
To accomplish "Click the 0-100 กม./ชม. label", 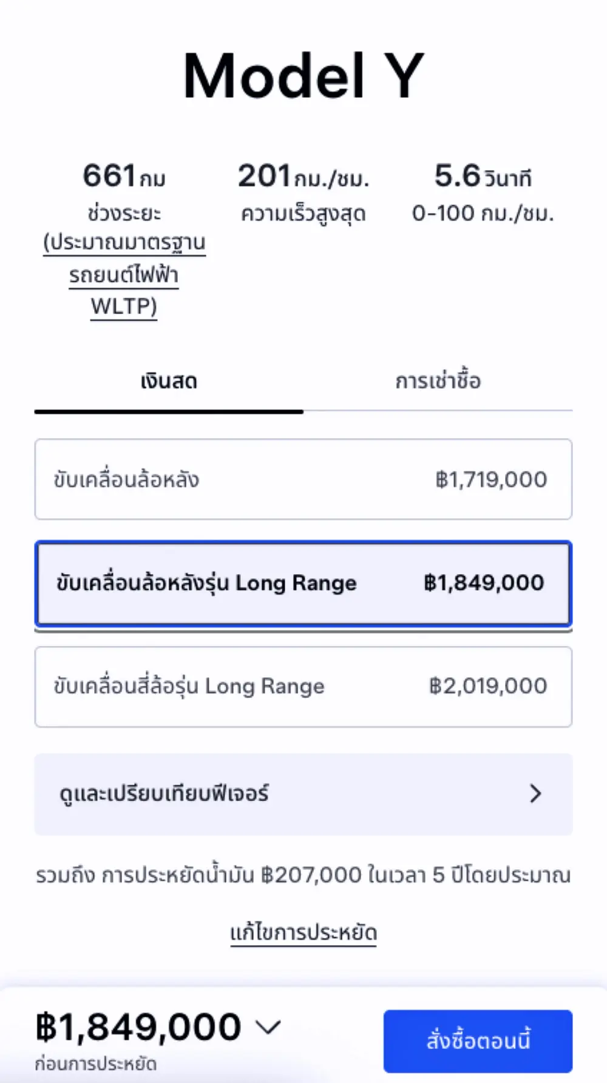I will pyautogui.click(x=483, y=214).
